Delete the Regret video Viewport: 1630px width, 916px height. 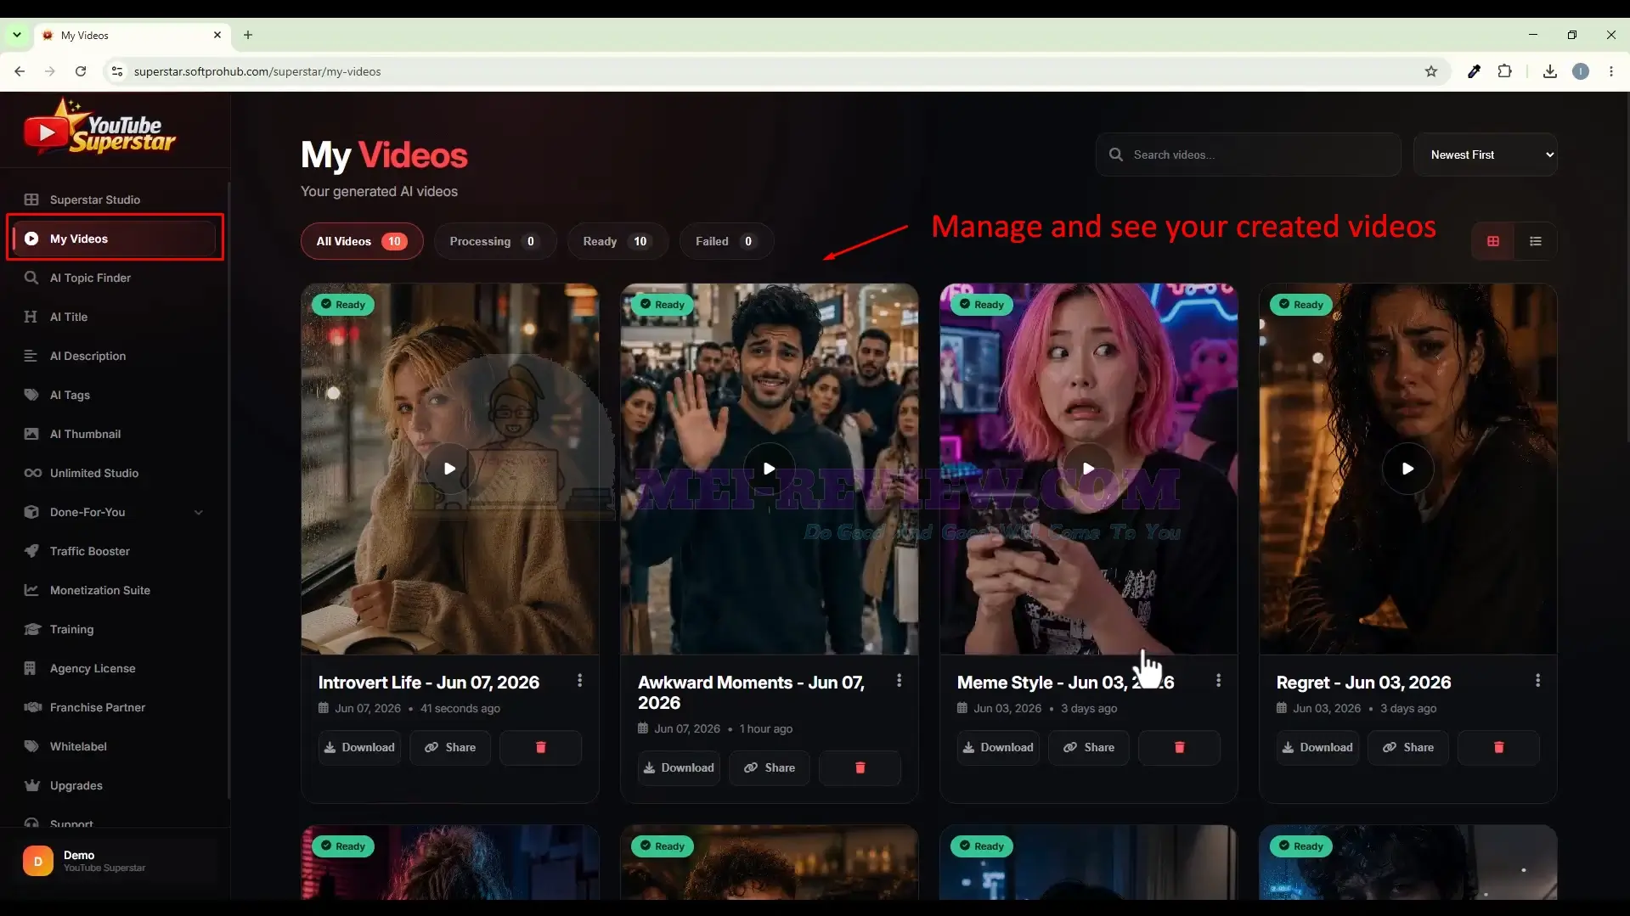1498,747
